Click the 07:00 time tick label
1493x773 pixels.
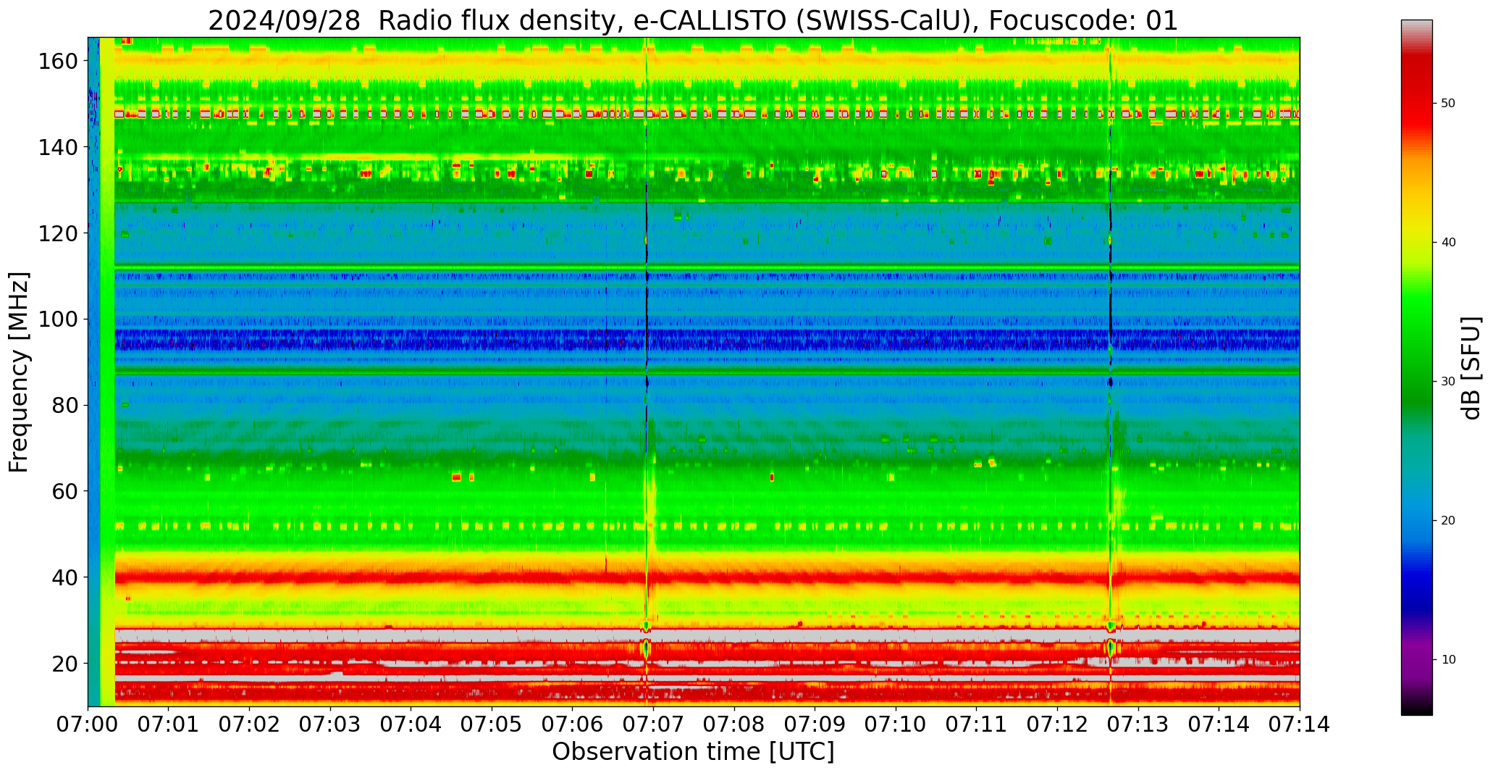[x=88, y=724]
